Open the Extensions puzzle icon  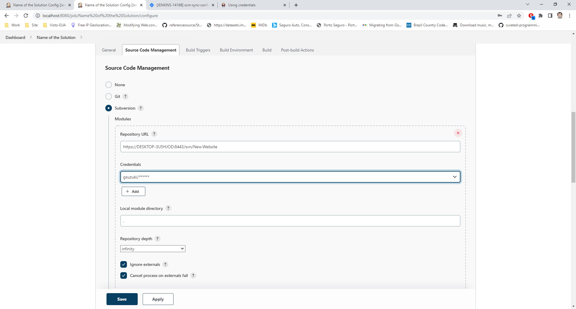pyautogui.click(x=541, y=16)
